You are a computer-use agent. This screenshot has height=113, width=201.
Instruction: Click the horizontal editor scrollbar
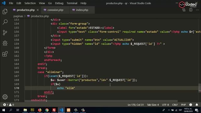click(101, 101)
